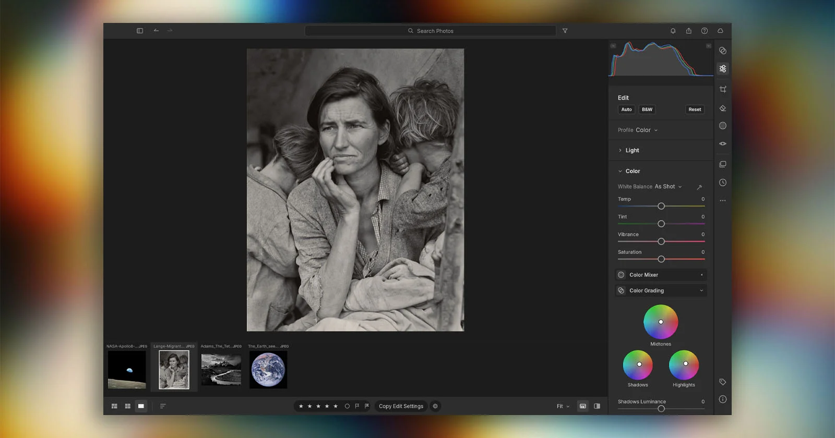Select the Edit sliders tool icon
This screenshot has width=835, height=438.
tap(723, 69)
